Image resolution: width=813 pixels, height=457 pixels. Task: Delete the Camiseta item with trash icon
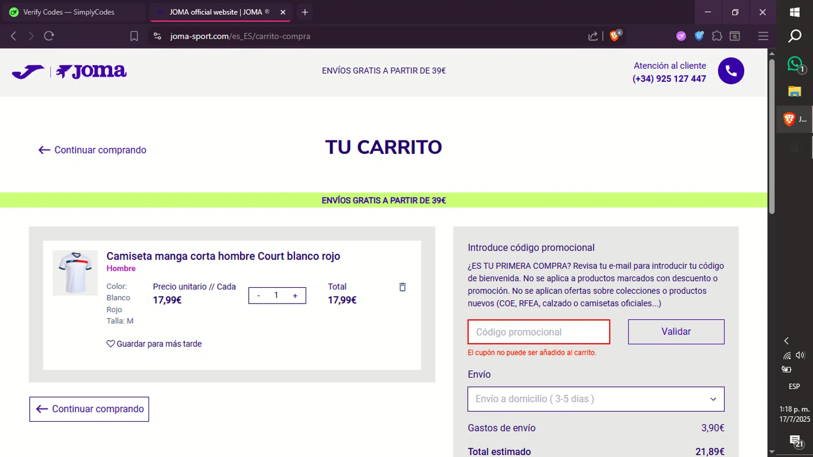(402, 287)
